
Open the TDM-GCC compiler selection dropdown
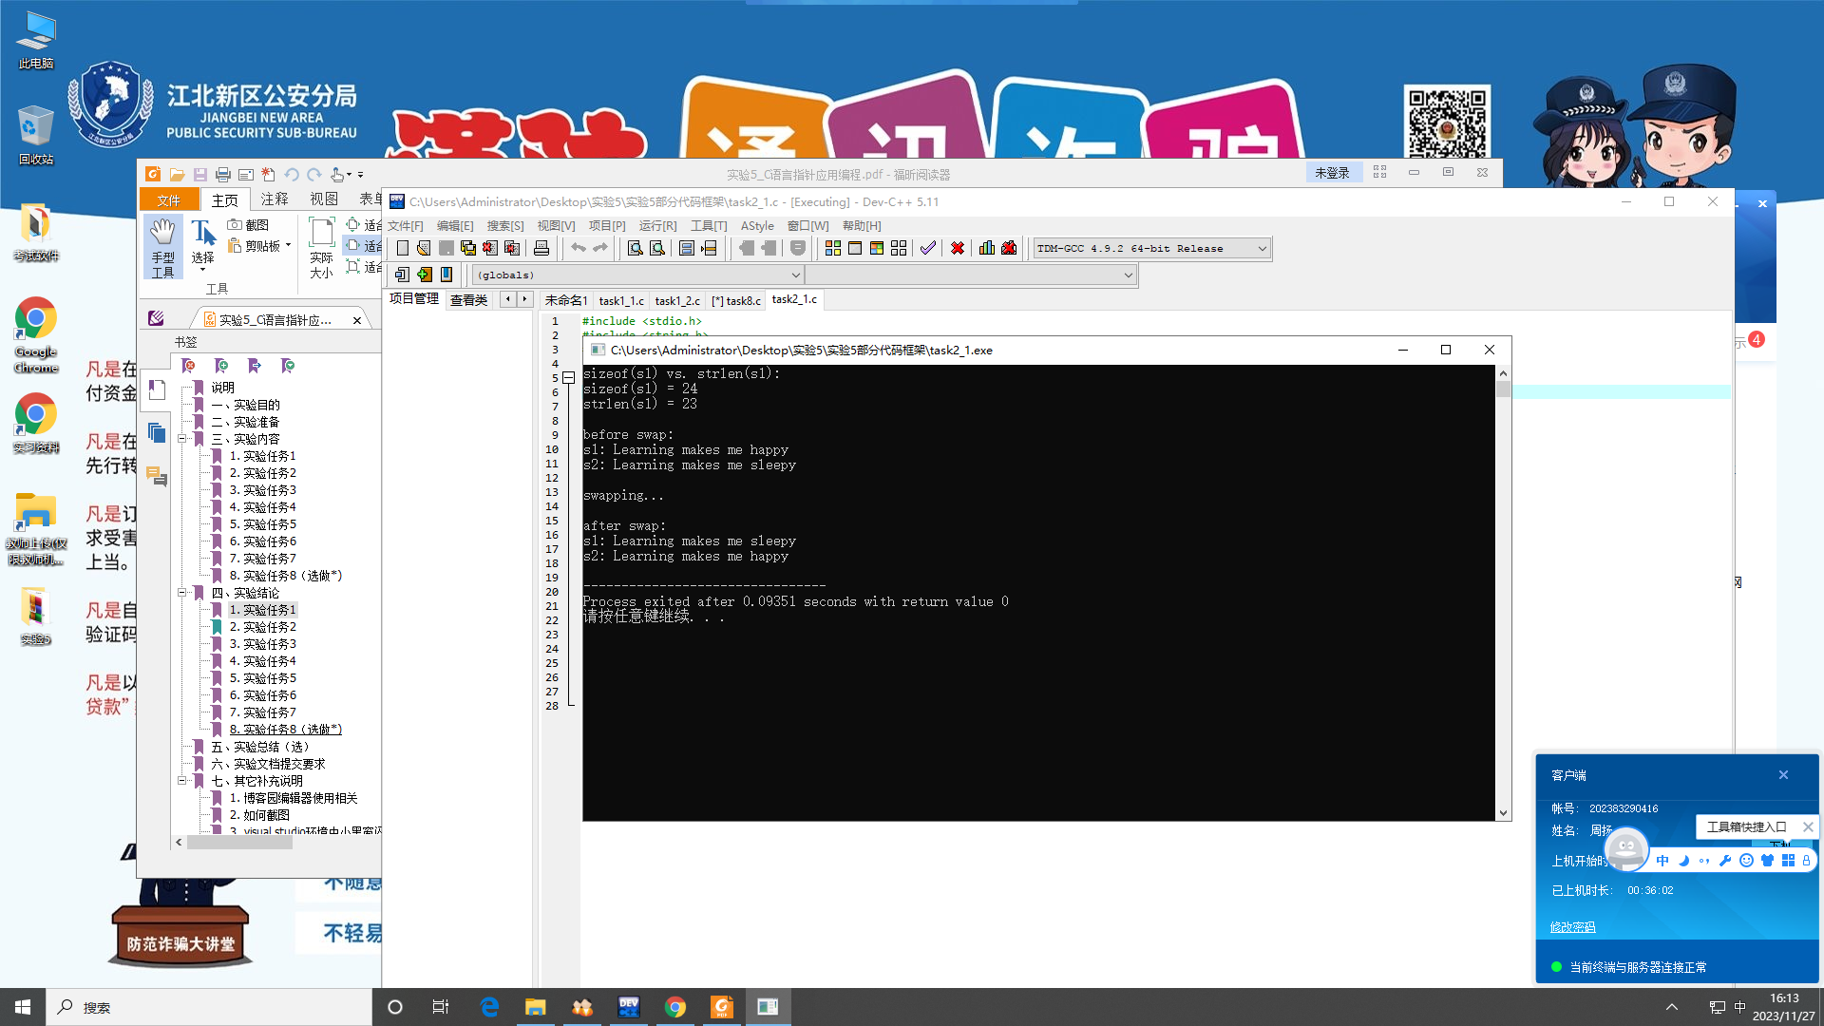coord(1262,249)
